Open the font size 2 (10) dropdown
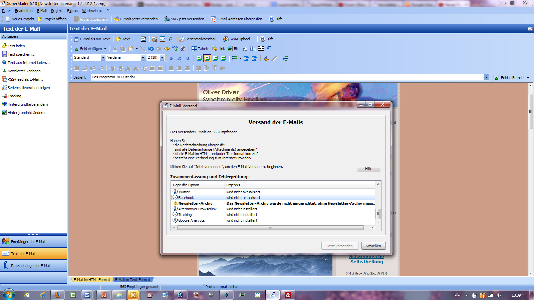 (162, 58)
